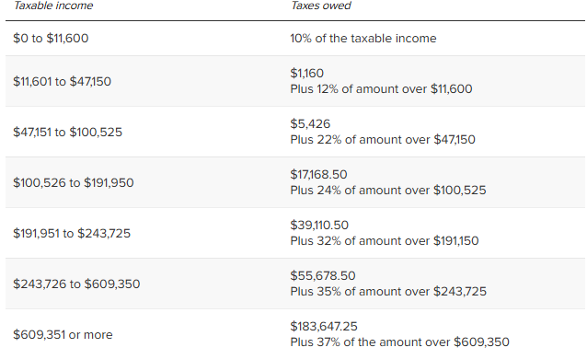The image size is (587, 359).
Task: Click the '$609,351 or more' bracket
Action: [x=63, y=334]
